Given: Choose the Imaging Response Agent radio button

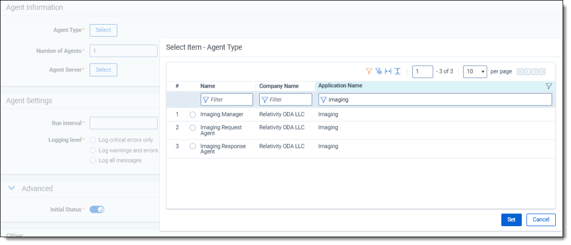Looking at the screenshot, I should (x=193, y=146).
